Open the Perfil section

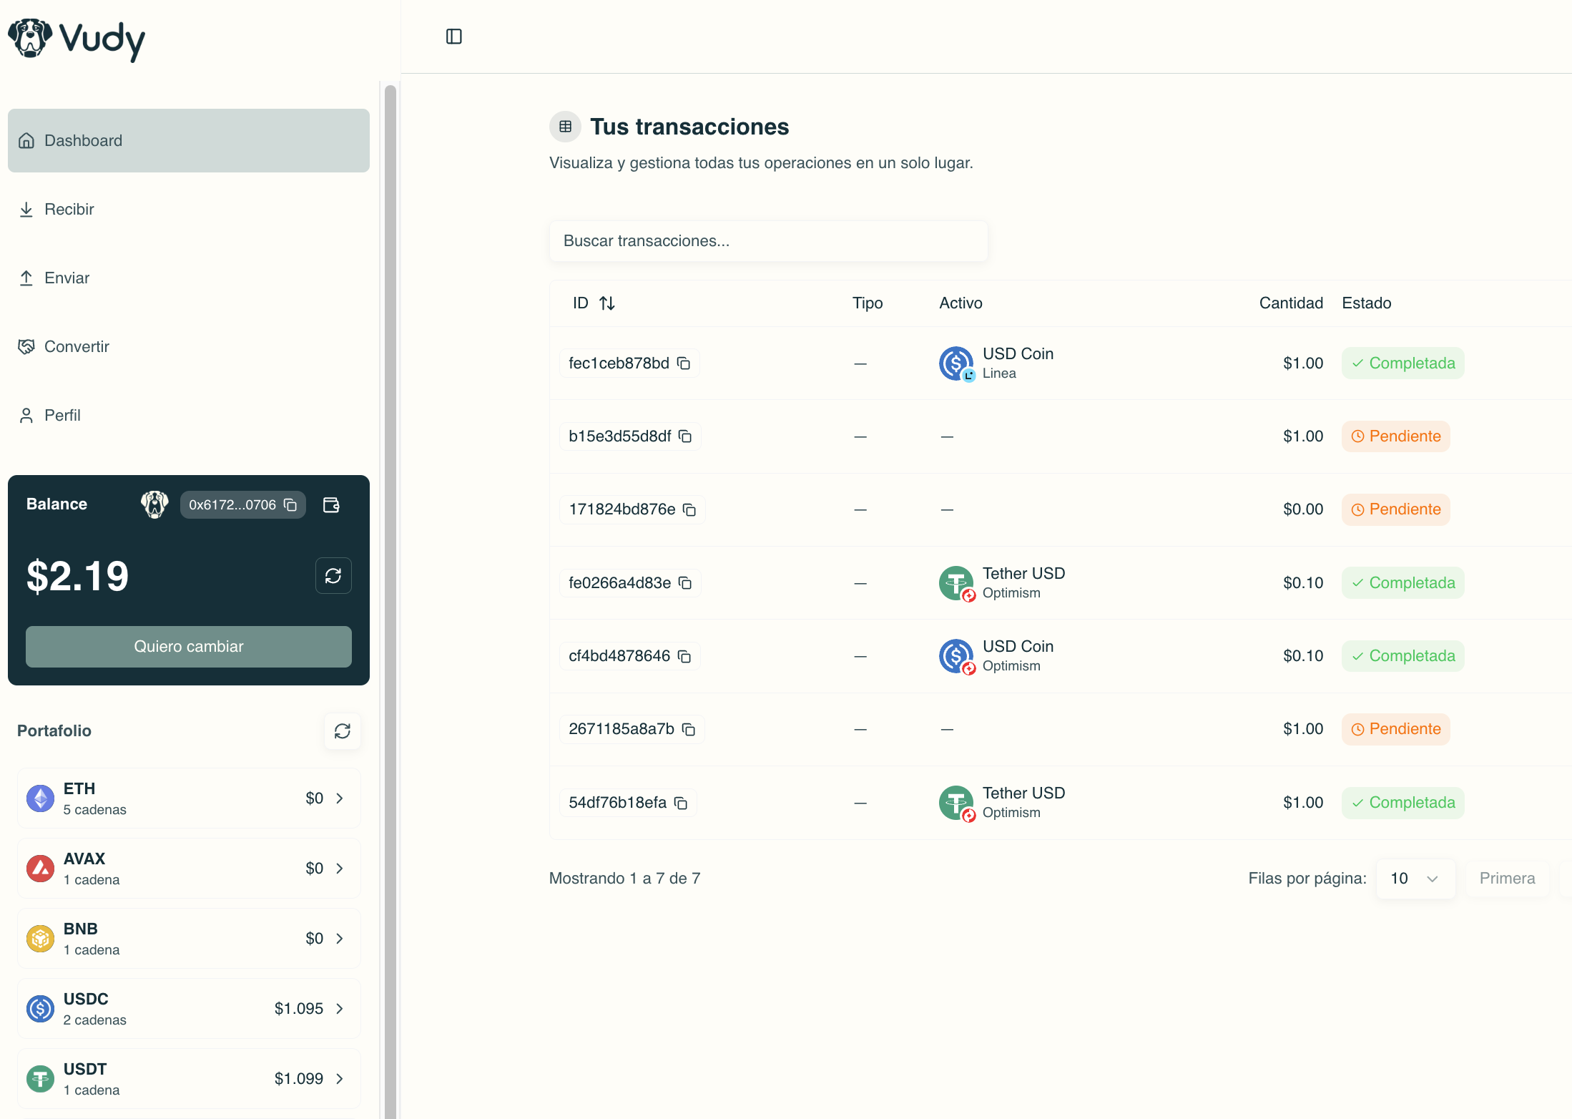[62, 415]
